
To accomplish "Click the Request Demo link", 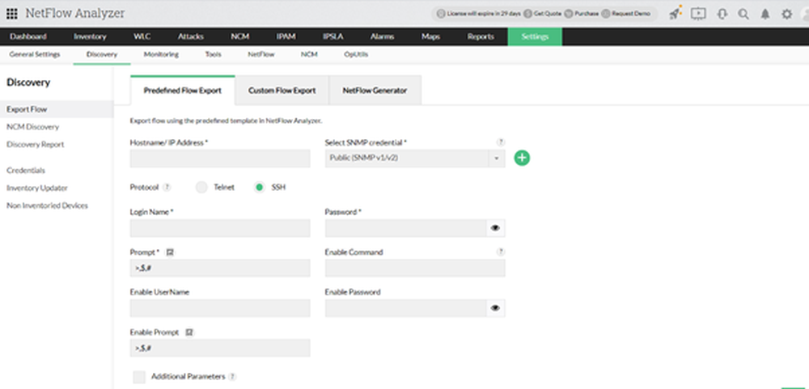I will click(631, 14).
